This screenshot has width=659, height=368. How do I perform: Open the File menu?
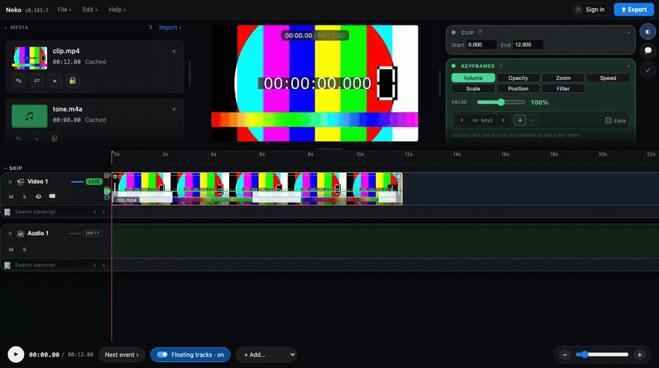[64, 10]
